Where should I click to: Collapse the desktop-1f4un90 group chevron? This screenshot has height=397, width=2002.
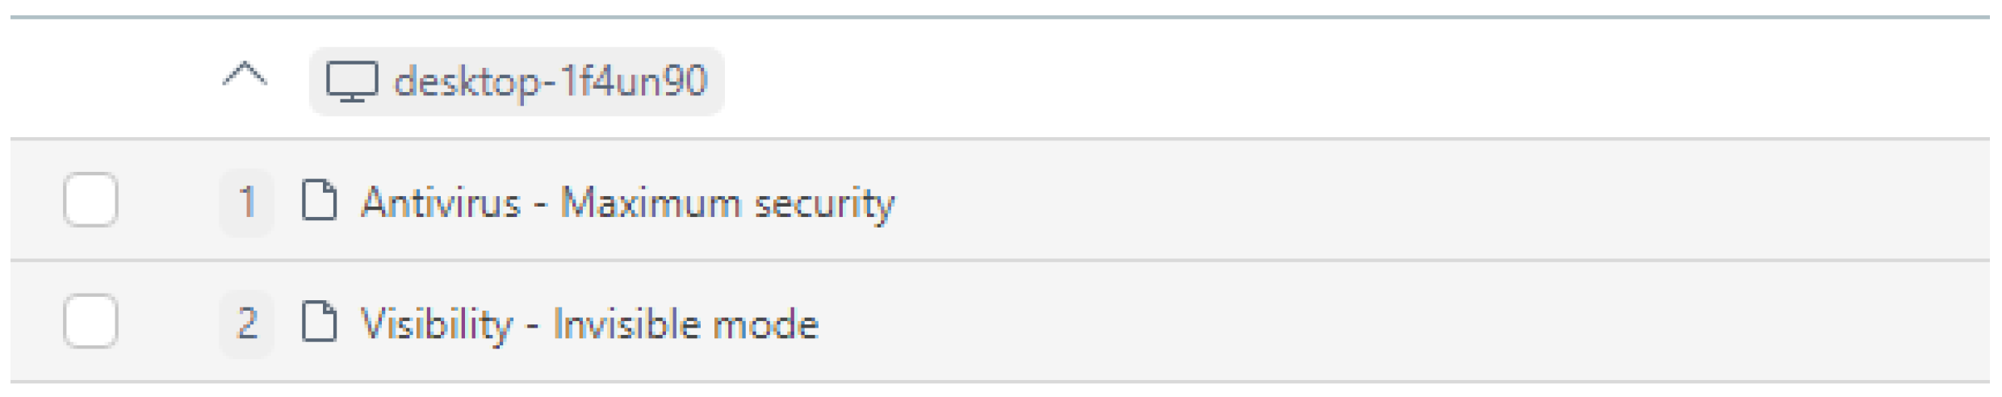click(x=245, y=77)
